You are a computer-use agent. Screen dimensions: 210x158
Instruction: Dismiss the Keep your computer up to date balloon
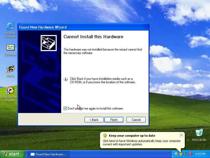pyautogui.click(x=181, y=135)
